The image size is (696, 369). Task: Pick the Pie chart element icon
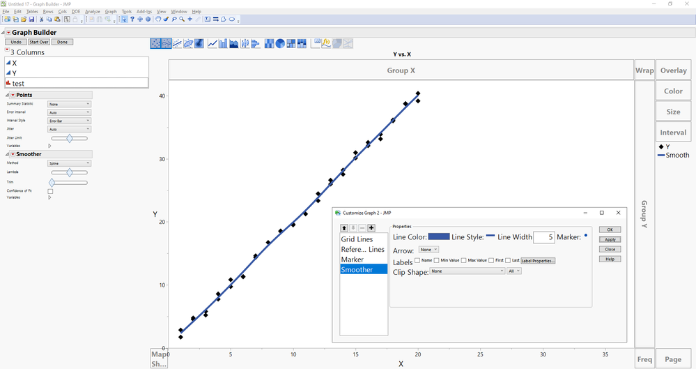point(280,43)
